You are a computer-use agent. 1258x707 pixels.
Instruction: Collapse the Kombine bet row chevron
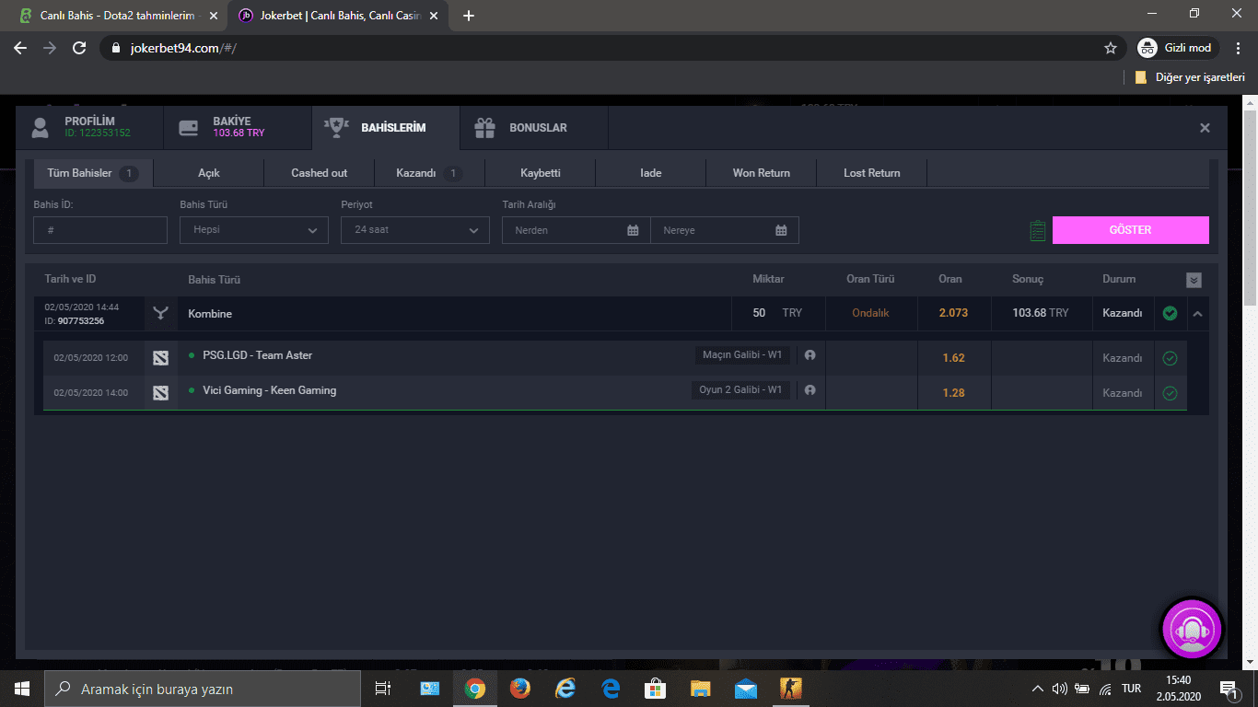1197,314
